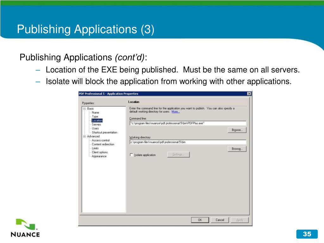Select Client options tree item

100,152
